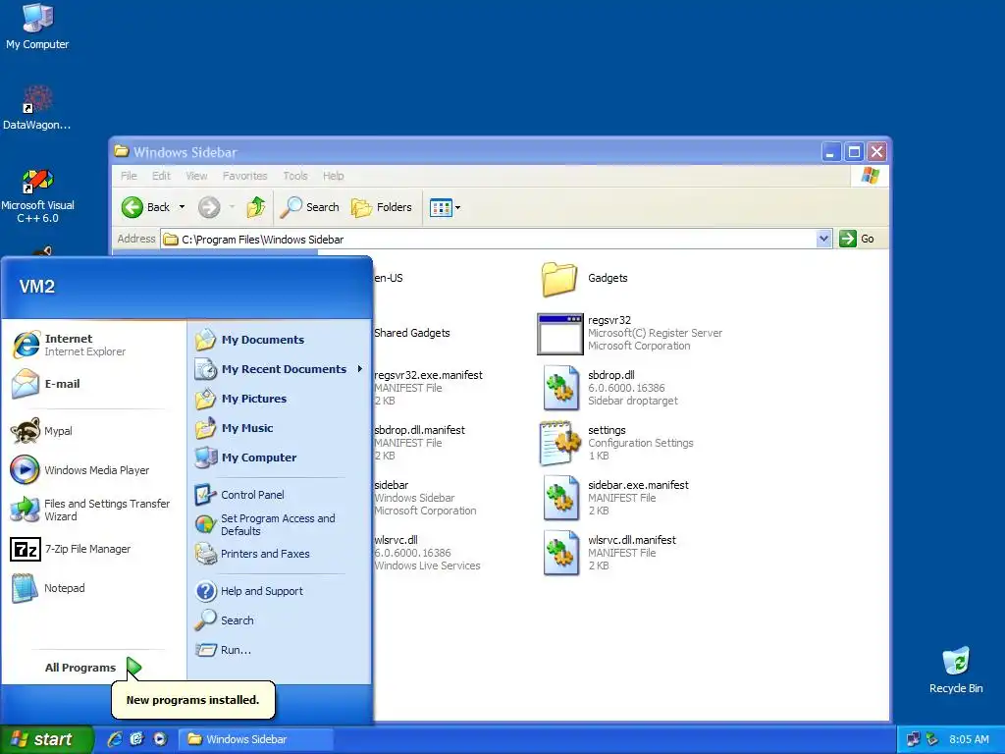Launch Windows Media Player from Start menu
Screen dimensions: 1005x754
[93, 470]
